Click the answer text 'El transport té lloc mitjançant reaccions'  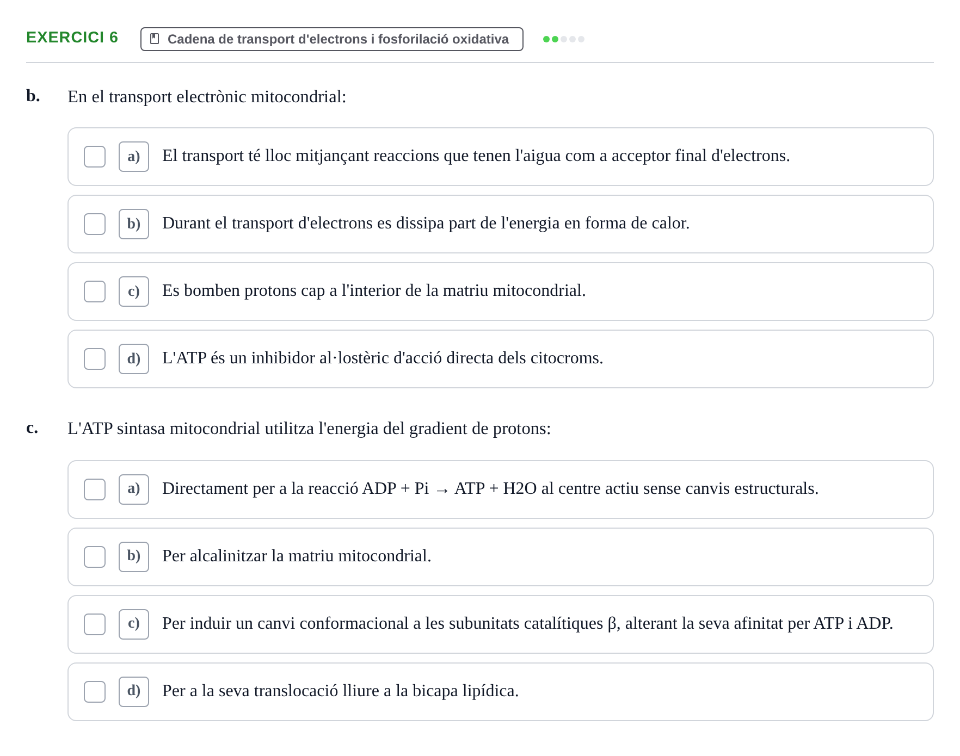(476, 156)
